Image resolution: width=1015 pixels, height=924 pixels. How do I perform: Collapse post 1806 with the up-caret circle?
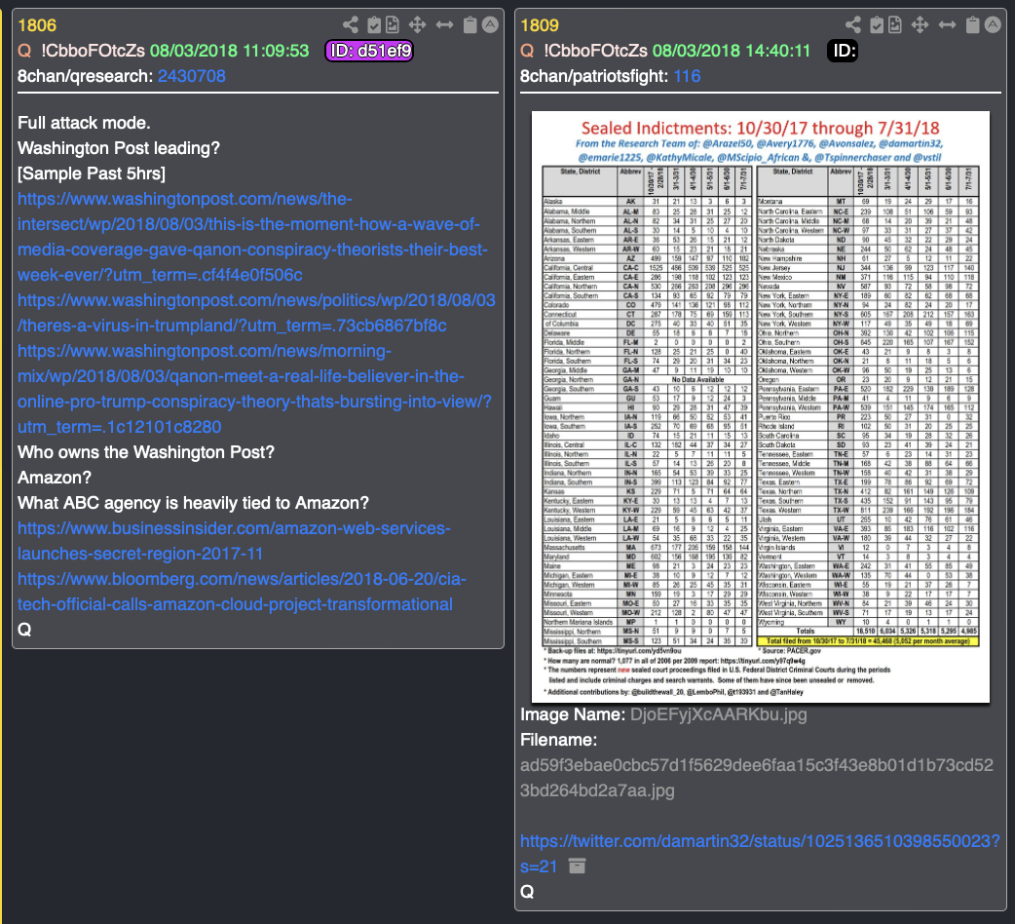coord(491,25)
